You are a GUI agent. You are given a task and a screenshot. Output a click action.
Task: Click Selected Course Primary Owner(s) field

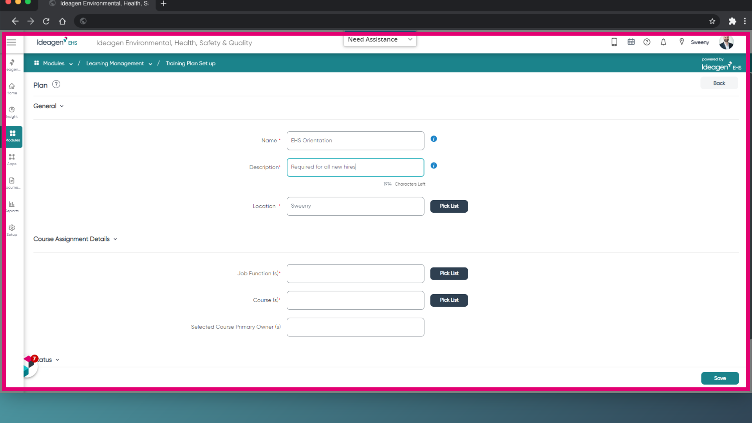[355, 327]
